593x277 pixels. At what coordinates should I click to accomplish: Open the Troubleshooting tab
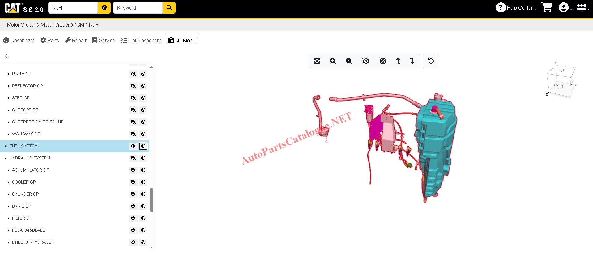(142, 40)
